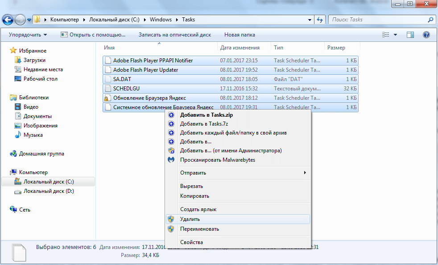Select 'Библиотеки' in navigation pane
The height and width of the screenshot is (265, 438).
coord(29,98)
